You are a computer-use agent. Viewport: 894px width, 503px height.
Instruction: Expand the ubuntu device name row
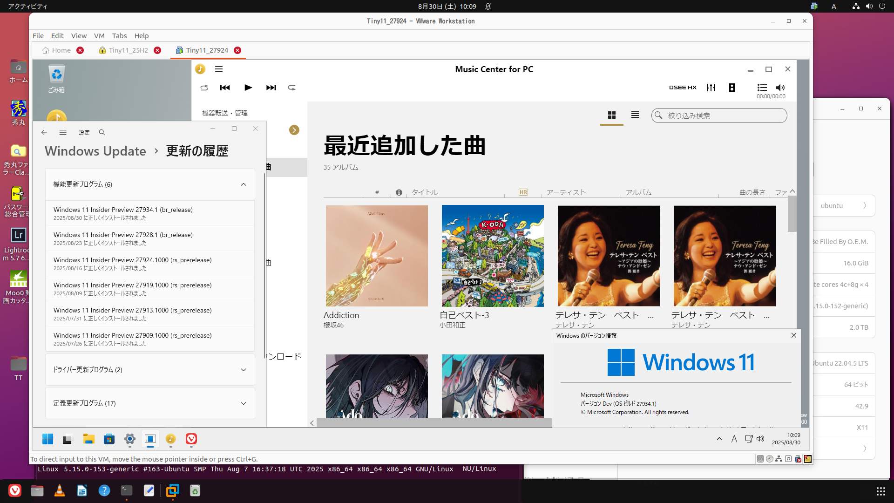(844, 205)
